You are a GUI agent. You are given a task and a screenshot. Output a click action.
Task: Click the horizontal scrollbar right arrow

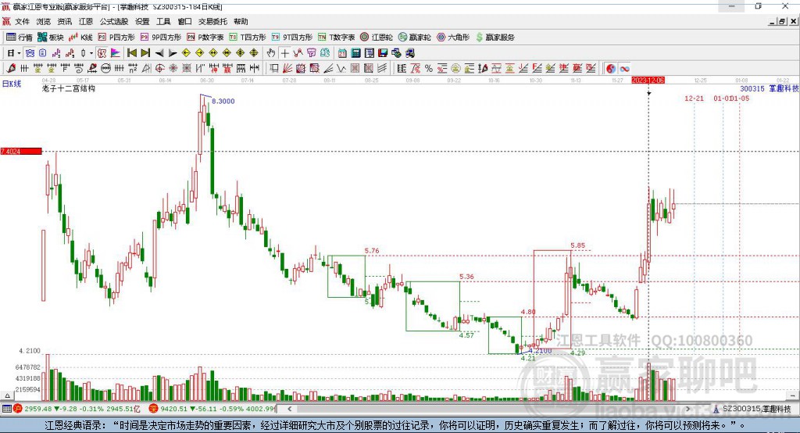tap(687, 409)
